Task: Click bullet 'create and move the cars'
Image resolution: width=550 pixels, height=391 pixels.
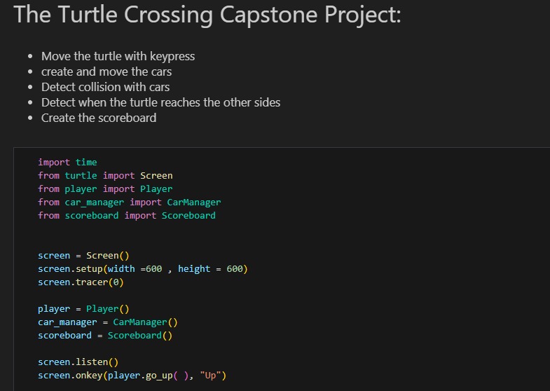Action: pyautogui.click(x=106, y=72)
